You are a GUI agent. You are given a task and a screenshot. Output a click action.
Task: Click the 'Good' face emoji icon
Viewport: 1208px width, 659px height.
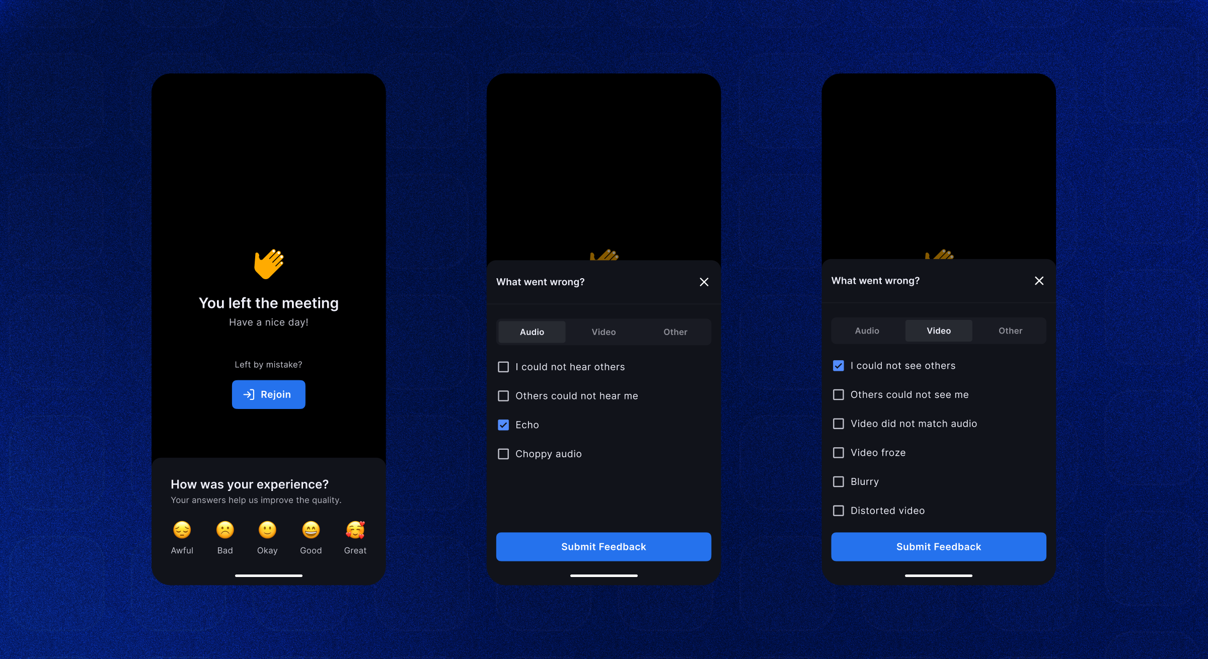(311, 530)
